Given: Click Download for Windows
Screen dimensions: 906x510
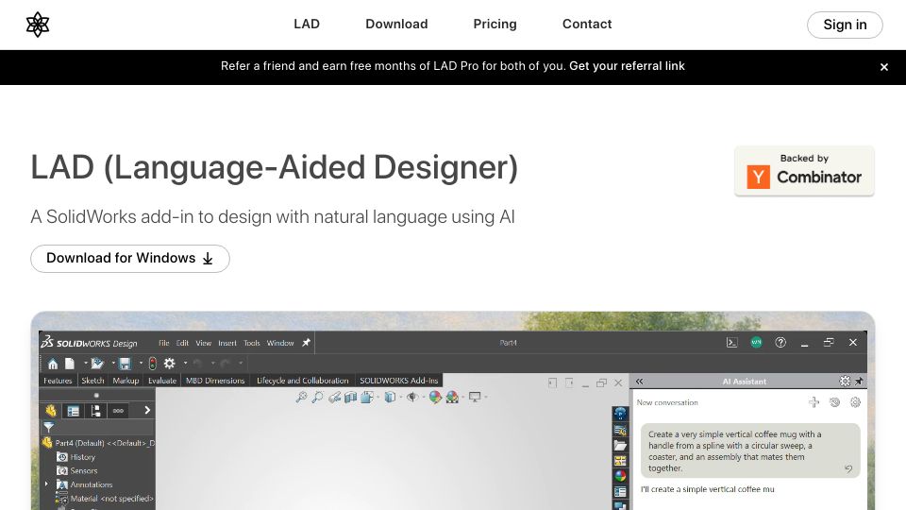Looking at the screenshot, I should (130, 259).
